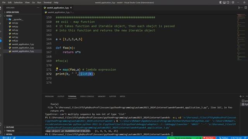
Task: Click the Stop Share button
Action: point(209,138)
